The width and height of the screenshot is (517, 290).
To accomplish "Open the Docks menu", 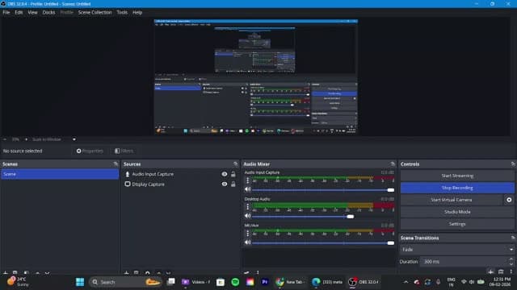I will coord(48,13).
